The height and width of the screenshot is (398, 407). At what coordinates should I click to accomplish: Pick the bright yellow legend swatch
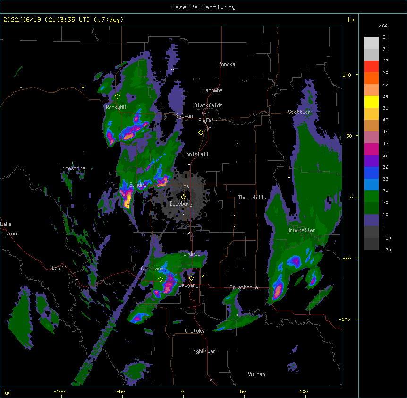[x=371, y=102]
